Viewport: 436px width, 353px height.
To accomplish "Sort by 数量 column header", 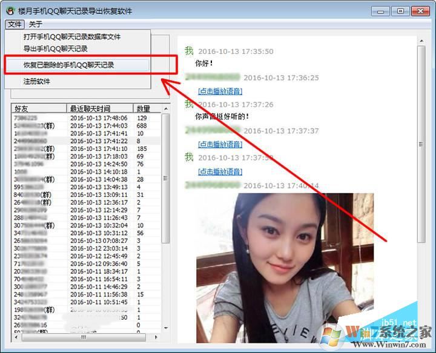I will (147, 108).
